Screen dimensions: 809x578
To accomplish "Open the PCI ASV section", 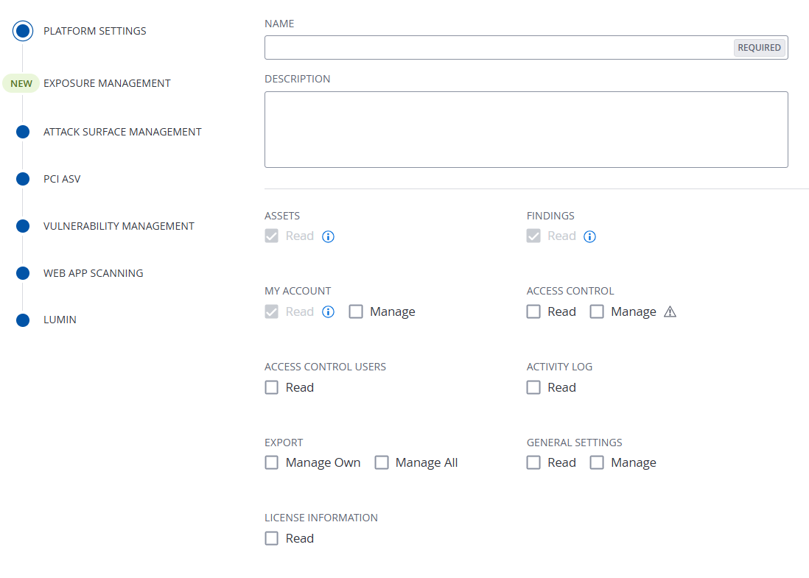I will (x=62, y=179).
